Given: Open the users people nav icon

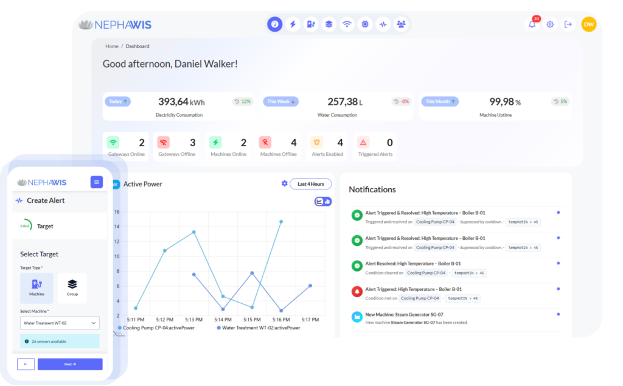Looking at the screenshot, I should tap(401, 24).
